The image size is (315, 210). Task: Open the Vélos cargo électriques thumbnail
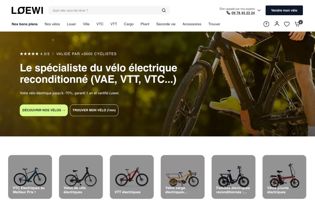click(x=183, y=177)
